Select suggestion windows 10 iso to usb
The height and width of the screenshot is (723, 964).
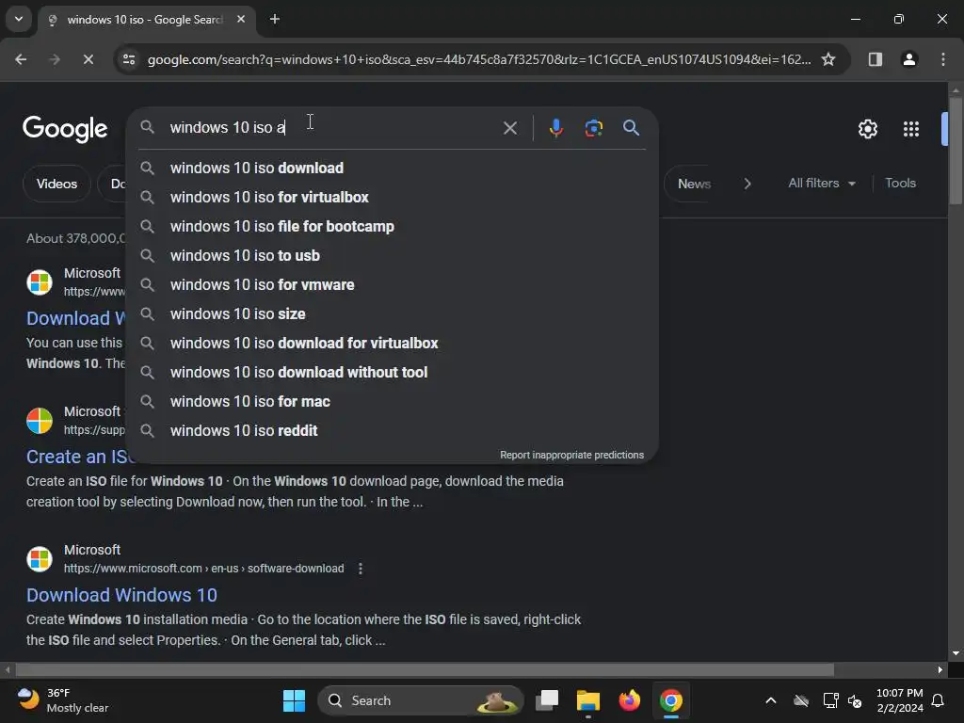tap(392, 255)
